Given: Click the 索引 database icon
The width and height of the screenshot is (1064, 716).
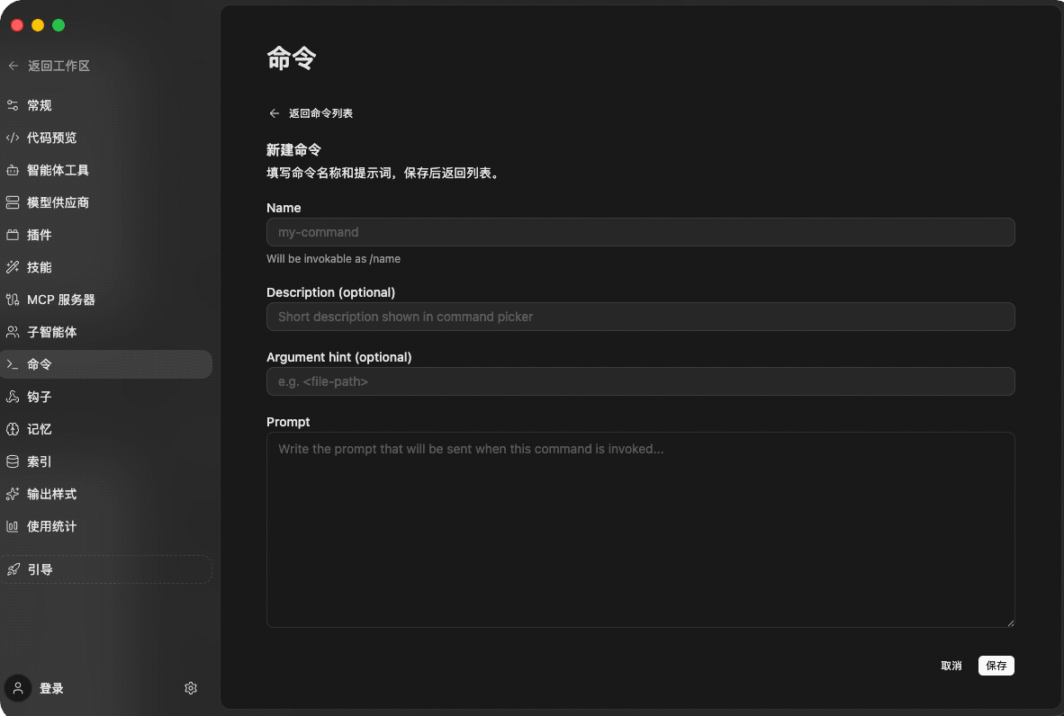Looking at the screenshot, I should 13,461.
